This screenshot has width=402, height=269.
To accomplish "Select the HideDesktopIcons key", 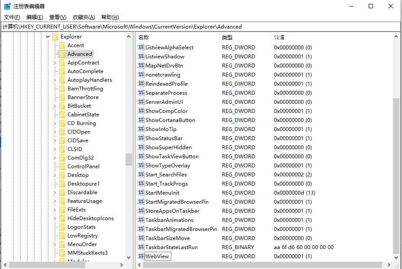I will (x=90, y=218).
